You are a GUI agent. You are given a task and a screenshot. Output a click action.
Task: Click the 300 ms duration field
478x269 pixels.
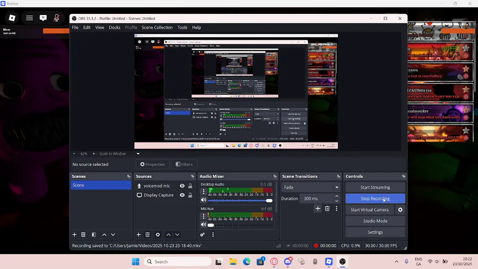(x=317, y=198)
